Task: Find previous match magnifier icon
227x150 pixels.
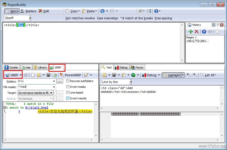Action: [188, 75]
